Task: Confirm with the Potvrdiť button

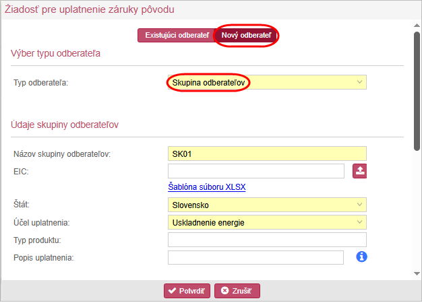Action: pos(187,291)
